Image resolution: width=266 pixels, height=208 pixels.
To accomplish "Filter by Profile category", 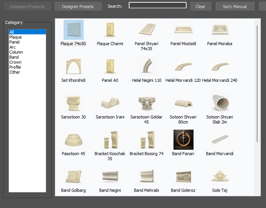I will [27, 67].
